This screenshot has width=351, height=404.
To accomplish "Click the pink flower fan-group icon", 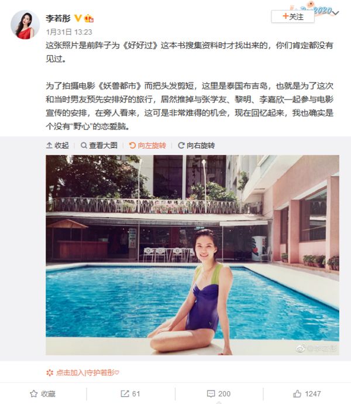I will pos(50,373).
